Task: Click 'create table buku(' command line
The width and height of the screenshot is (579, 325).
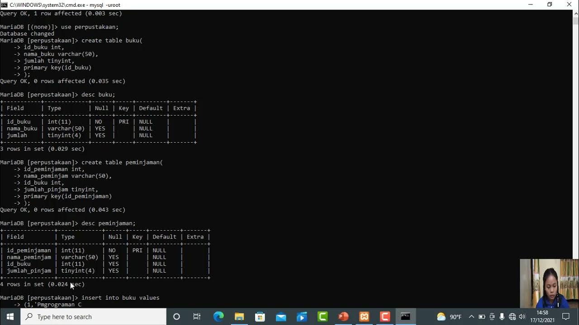Action: click(x=112, y=41)
